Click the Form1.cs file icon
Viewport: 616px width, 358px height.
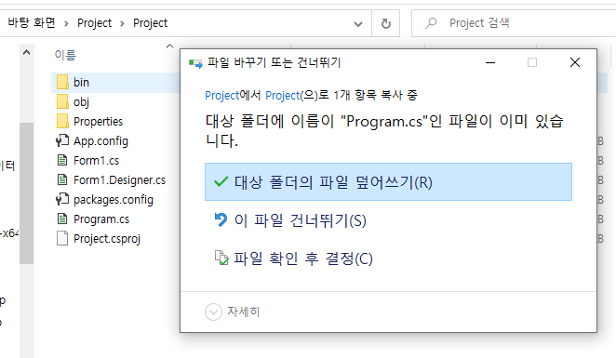pyautogui.click(x=62, y=160)
